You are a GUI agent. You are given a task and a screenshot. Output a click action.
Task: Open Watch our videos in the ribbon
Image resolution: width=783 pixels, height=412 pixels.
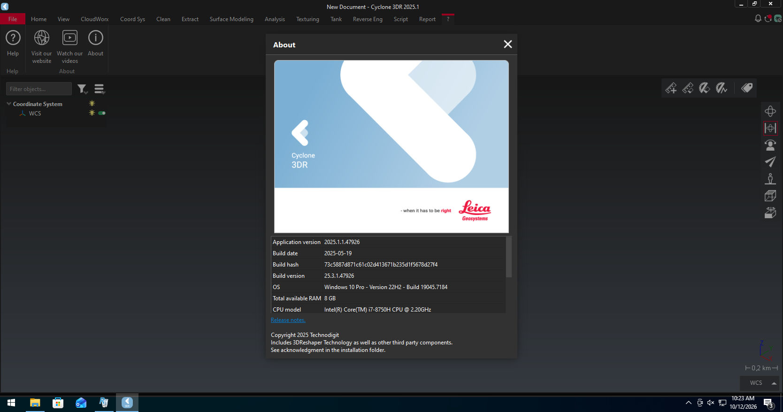click(x=70, y=38)
